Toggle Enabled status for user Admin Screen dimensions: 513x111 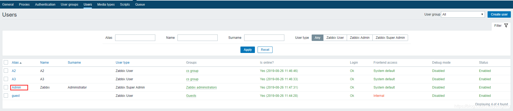(485, 87)
